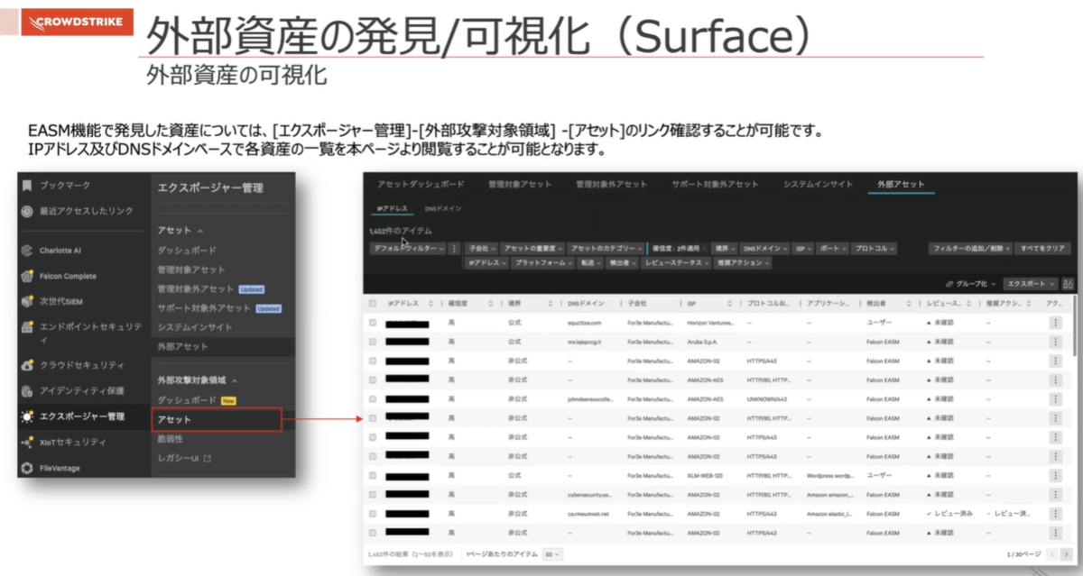
Task: Go to the previous page arrow
Action: point(1053,553)
